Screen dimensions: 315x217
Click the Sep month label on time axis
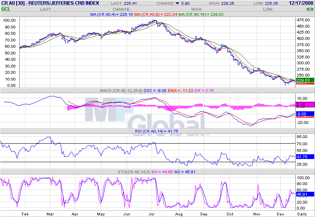(x=204, y=214)
